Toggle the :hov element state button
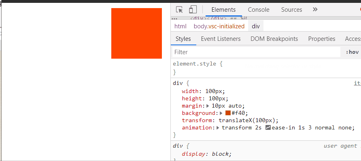 click(352, 52)
